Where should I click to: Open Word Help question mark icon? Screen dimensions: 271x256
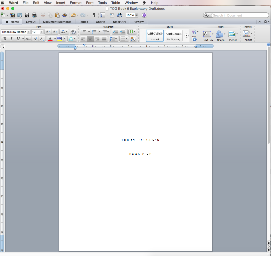coord(144,15)
